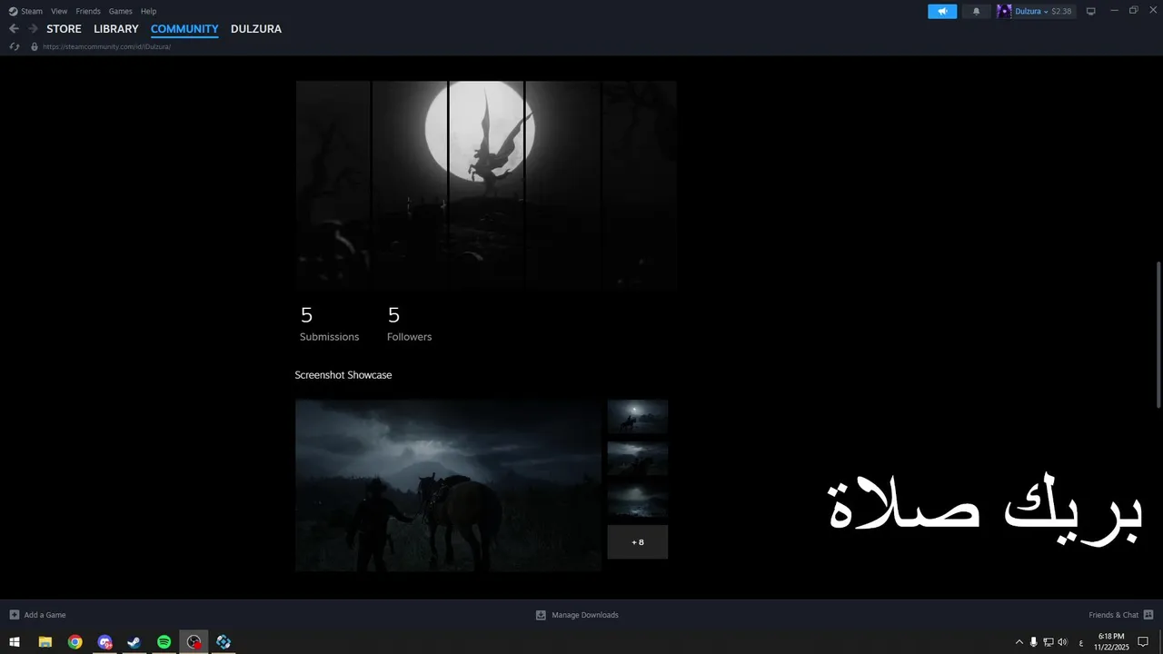Open the Help menu
Image resolution: width=1163 pixels, height=654 pixels.
[148, 11]
